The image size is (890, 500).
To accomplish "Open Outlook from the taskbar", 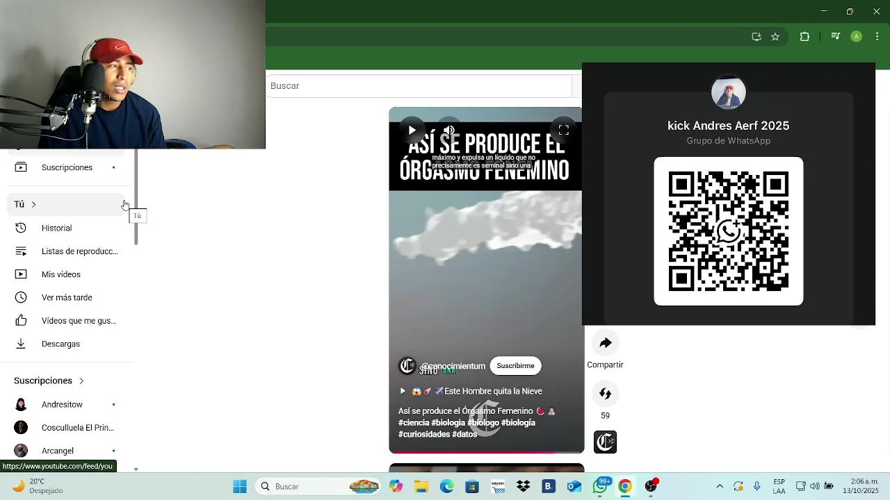I will coord(574,487).
